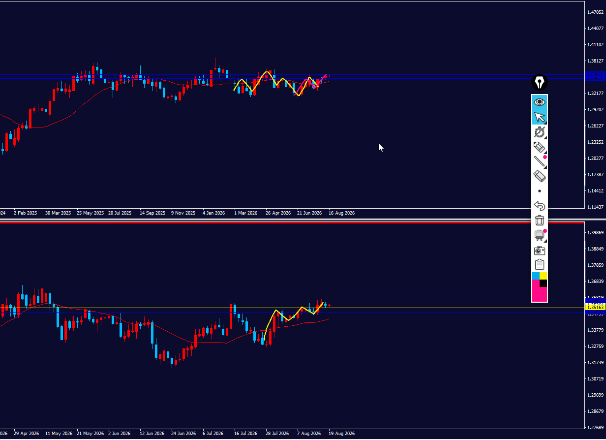Open the easel board tool
The width and height of the screenshot is (606, 440).
(540, 235)
